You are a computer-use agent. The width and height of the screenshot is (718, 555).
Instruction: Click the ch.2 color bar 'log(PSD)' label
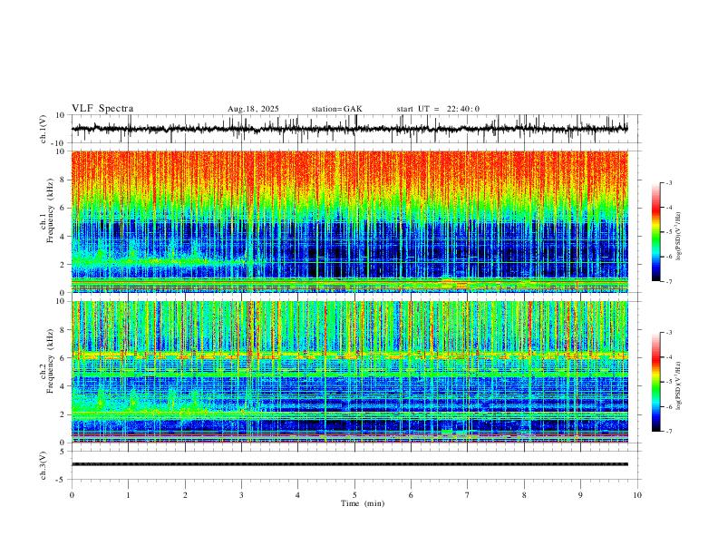coord(679,385)
